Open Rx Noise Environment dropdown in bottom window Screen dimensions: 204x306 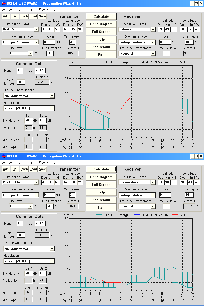[153, 206]
